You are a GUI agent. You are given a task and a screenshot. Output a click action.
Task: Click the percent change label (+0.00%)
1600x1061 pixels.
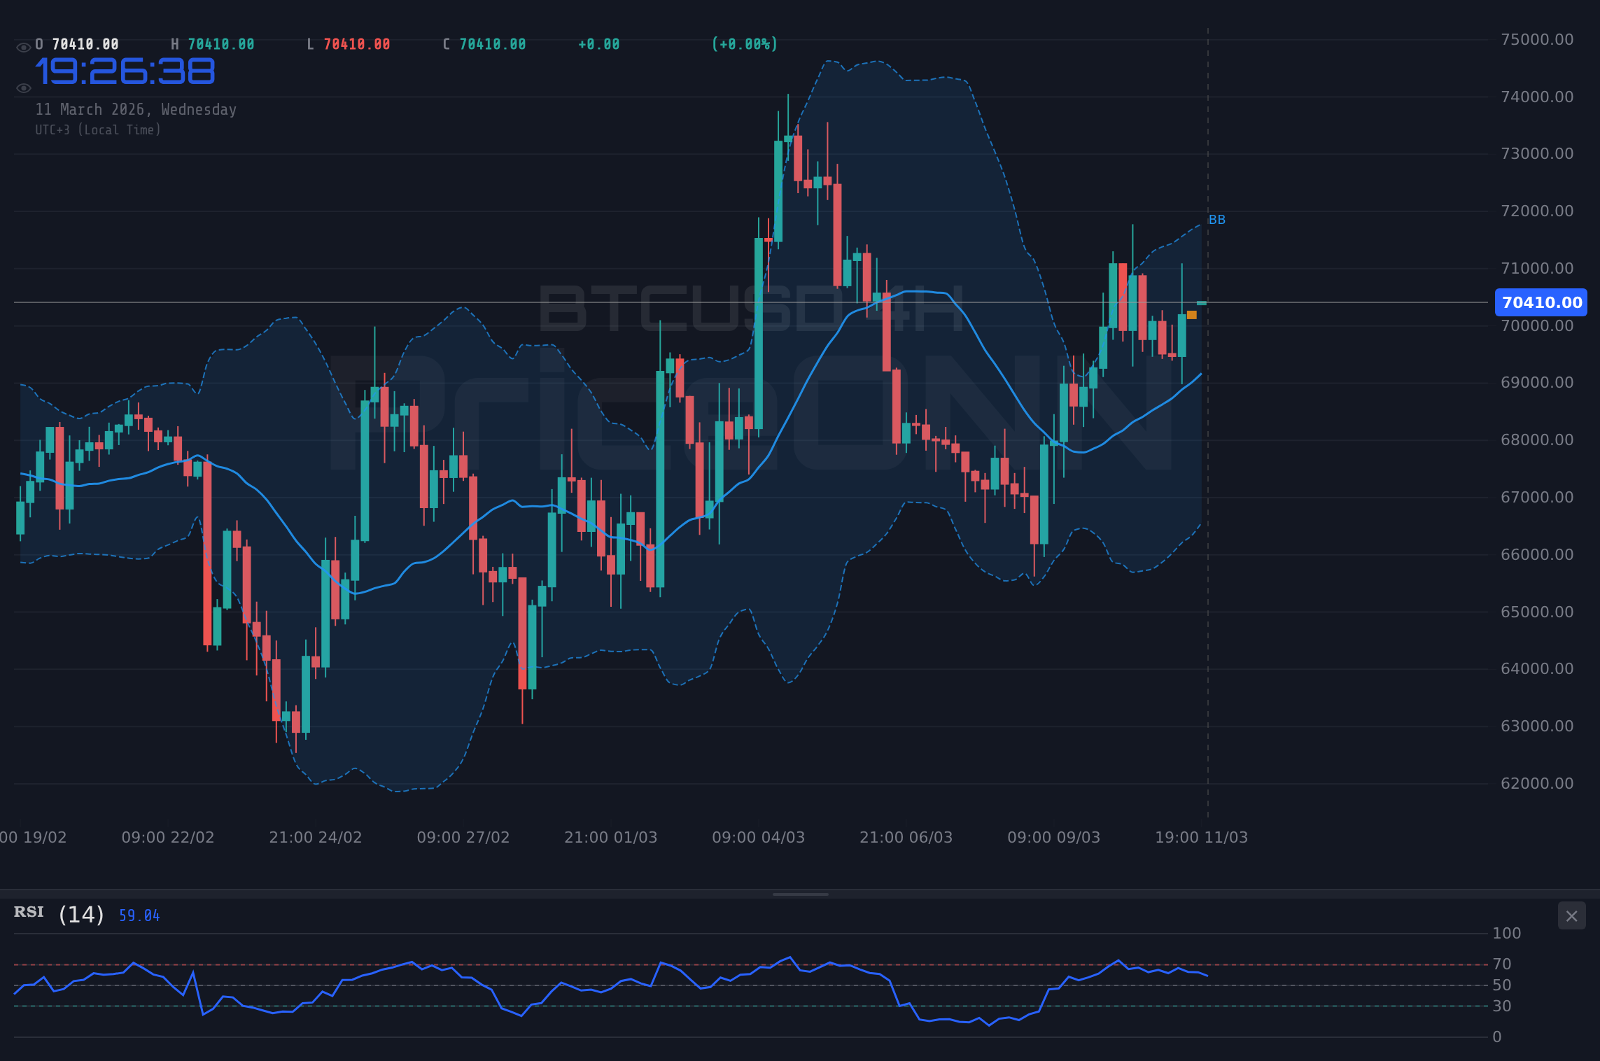click(744, 43)
